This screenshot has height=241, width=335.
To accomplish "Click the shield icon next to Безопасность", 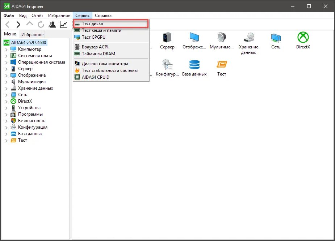I will [13, 121].
